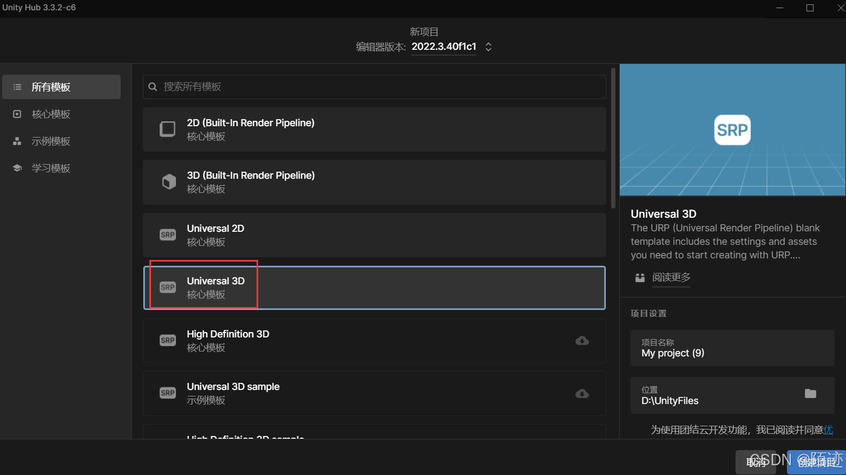
Task: Open the 核心模板 category
Action: click(61, 114)
